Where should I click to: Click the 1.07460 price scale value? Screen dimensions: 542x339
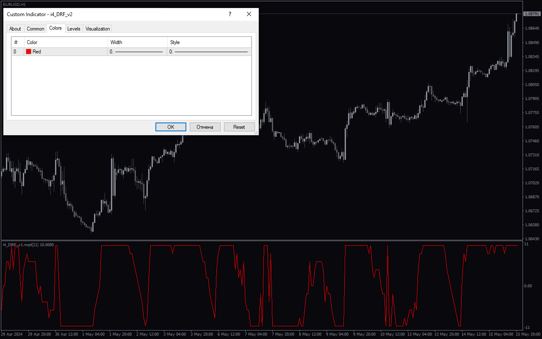pyautogui.click(x=532, y=141)
